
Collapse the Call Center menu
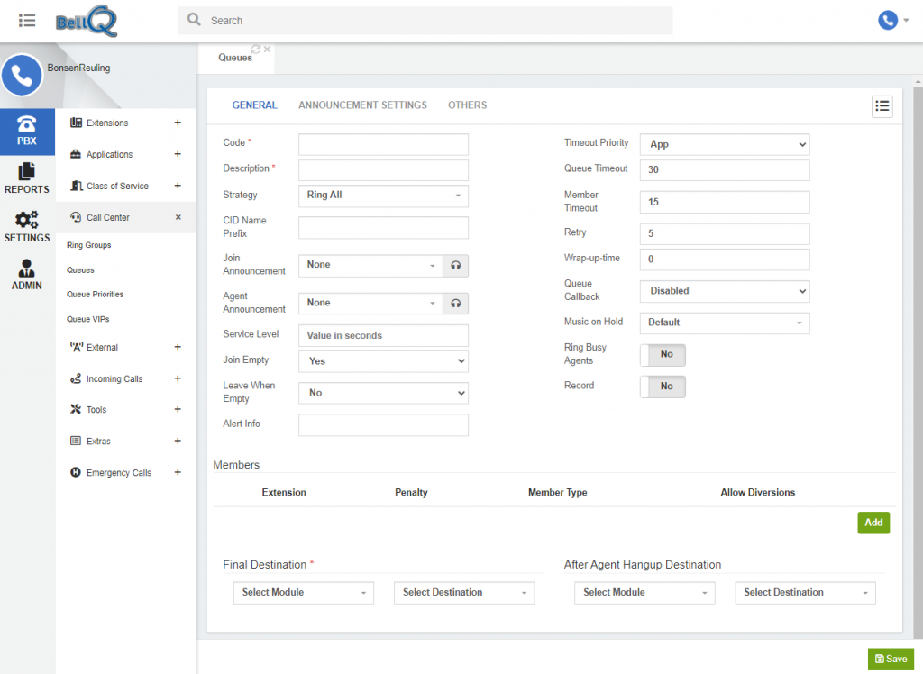178,217
